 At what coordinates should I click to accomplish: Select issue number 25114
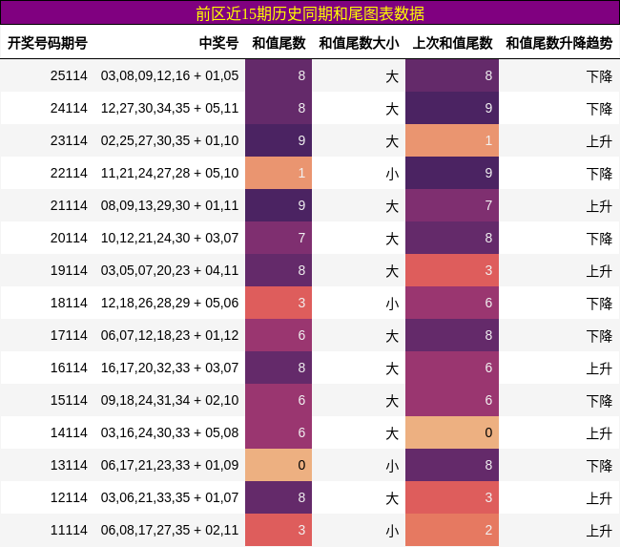coord(69,75)
